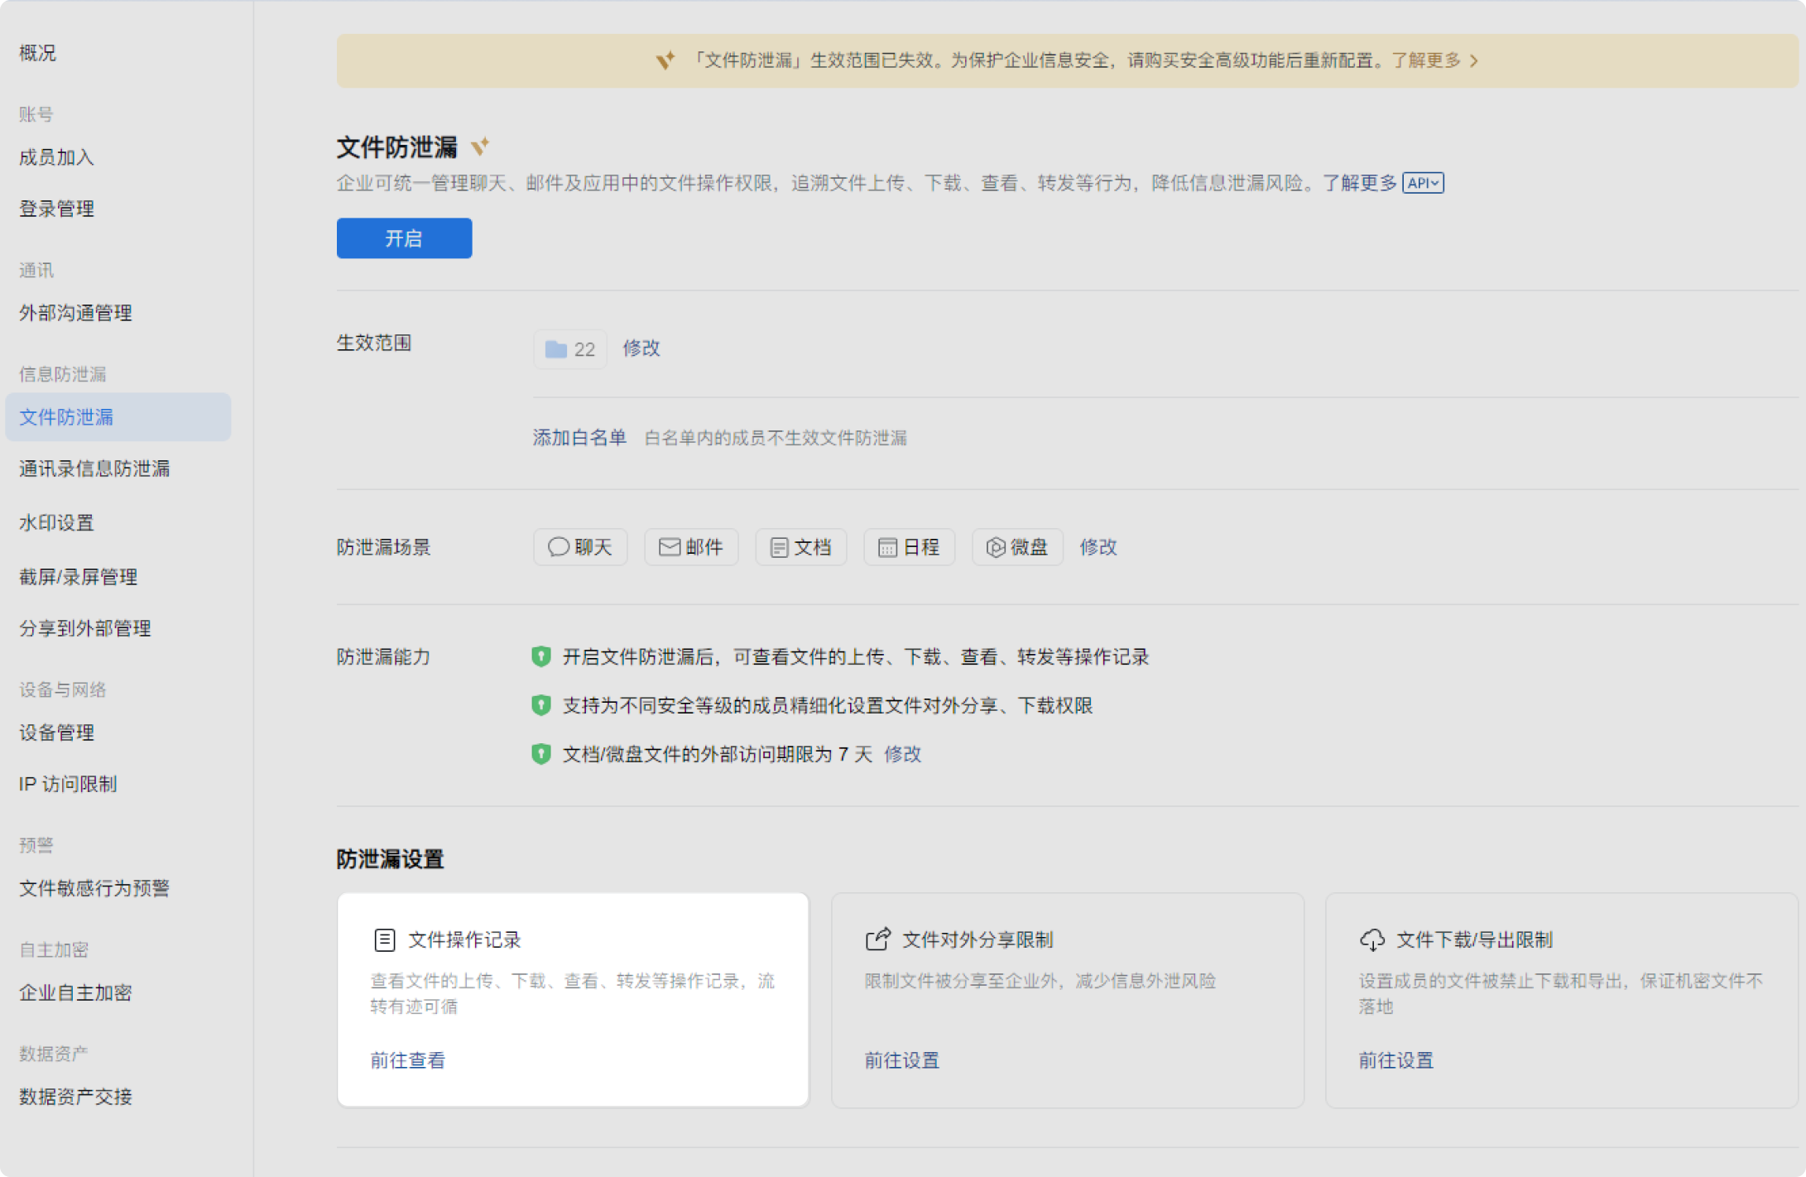1806x1177 pixels.
Task: Click the 防泄漏能力 label
Action: click(383, 656)
